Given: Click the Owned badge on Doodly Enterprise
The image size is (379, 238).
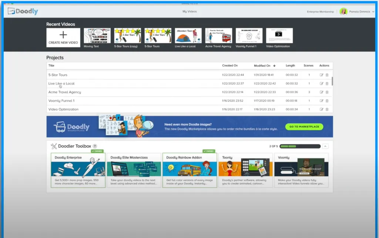Looking at the screenshot, I should pos(97,151).
